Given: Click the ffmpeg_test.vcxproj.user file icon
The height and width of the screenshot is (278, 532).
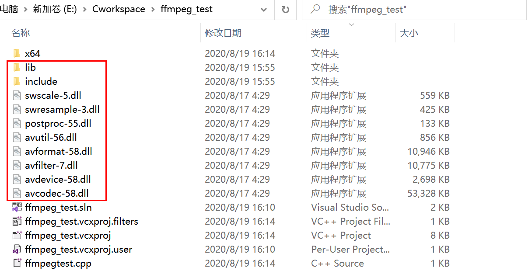Looking at the screenshot, I should [17, 249].
